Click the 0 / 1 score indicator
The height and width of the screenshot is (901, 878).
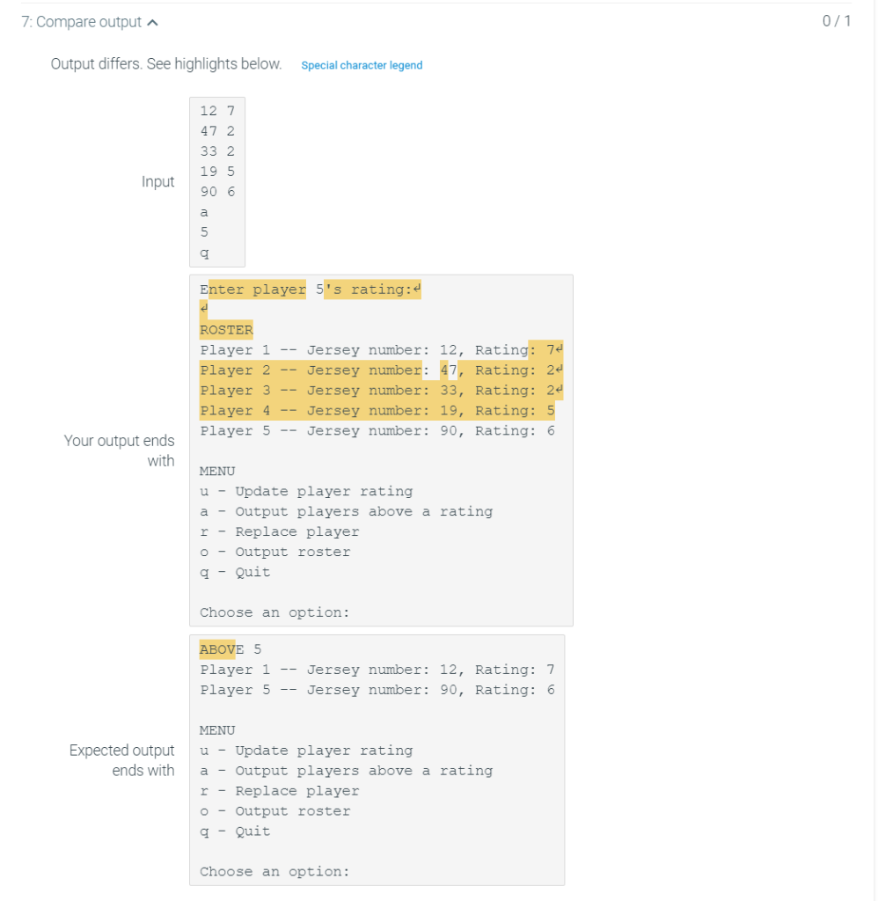[x=835, y=20]
